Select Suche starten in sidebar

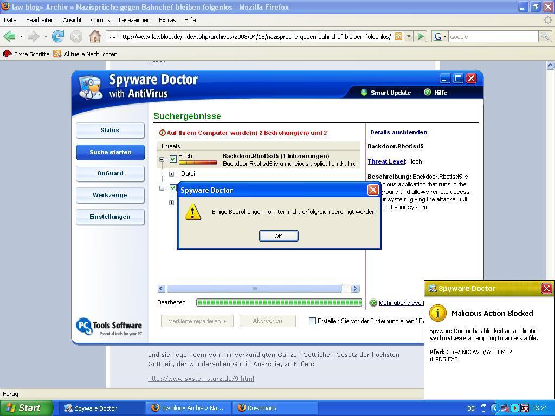tap(110, 152)
